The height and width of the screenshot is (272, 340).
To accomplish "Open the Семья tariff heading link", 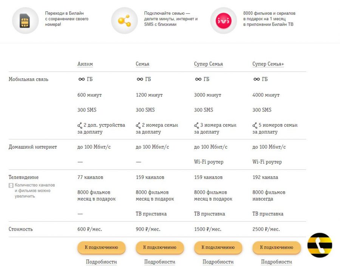I will pos(142,64).
